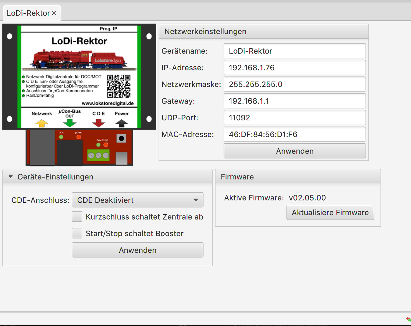Apply network settings with Anwenden
This screenshot has height=326, width=411.
(295, 151)
